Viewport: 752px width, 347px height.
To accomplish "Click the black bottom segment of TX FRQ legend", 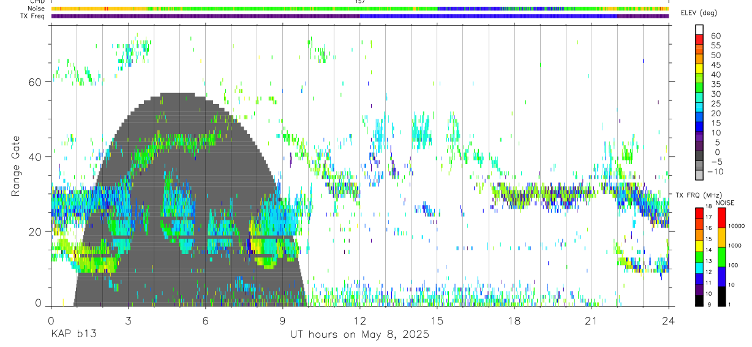I will pyautogui.click(x=699, y=299).
